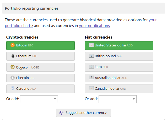
Task: Click the Euro banknote icon
Action: point(91,67)
